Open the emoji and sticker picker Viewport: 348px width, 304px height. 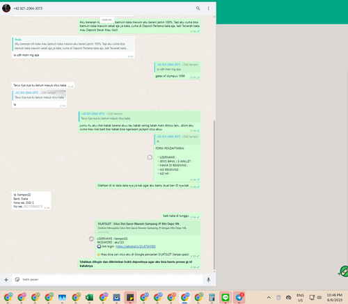click(x=17, y=280)
